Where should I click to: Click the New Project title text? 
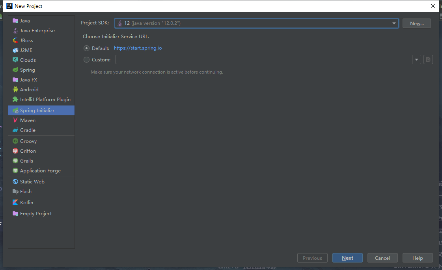click(28, 6)
